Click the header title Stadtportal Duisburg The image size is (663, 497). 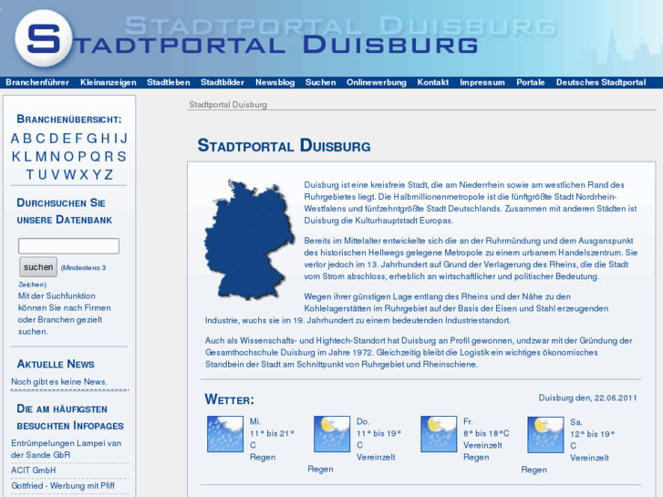pos(275,45)
